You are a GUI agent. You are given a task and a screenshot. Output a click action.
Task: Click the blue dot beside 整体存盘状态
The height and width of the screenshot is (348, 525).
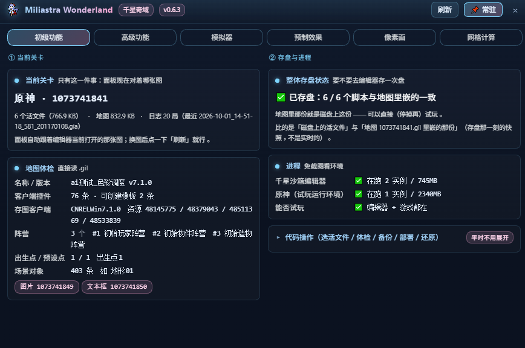coord(277,80)
